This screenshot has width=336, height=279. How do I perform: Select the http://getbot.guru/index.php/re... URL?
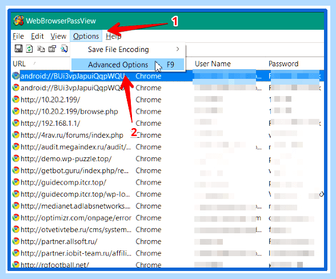[74, 170]
